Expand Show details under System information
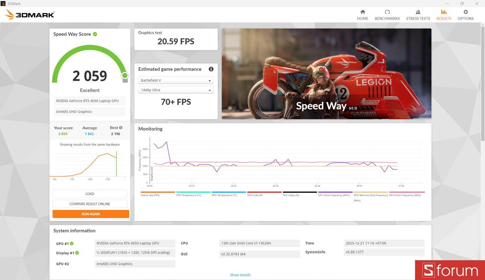 240,275
